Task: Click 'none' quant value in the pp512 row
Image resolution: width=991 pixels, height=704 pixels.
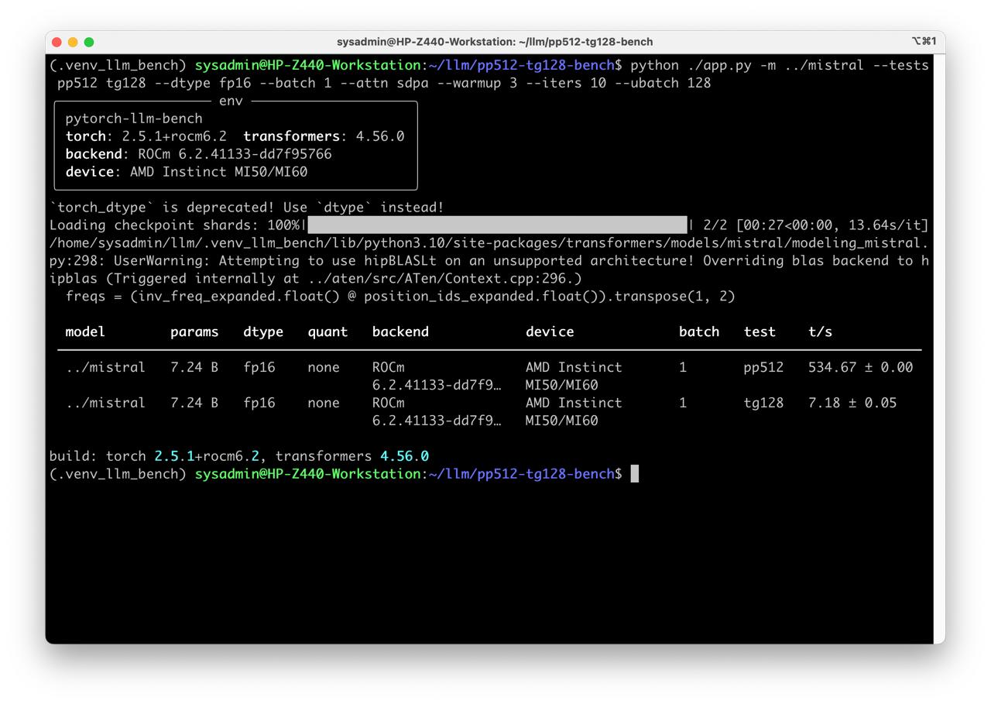Action: tap(324, 367)
